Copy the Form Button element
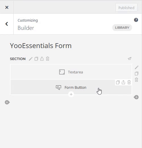This screenshot has height=148, width=142. [x=118, y=82]
